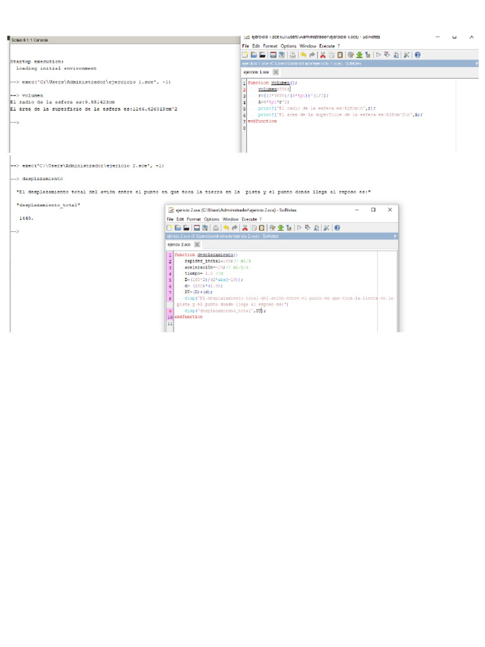Open Options menu in ejercicio 2 SciNotes
The height and width of the screenshot is (647, 485).
[x=212, y=219]
